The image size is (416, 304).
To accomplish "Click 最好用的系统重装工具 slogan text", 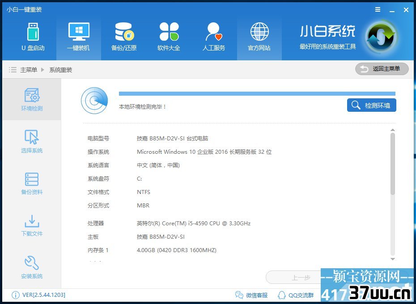I will pos(328,46).
